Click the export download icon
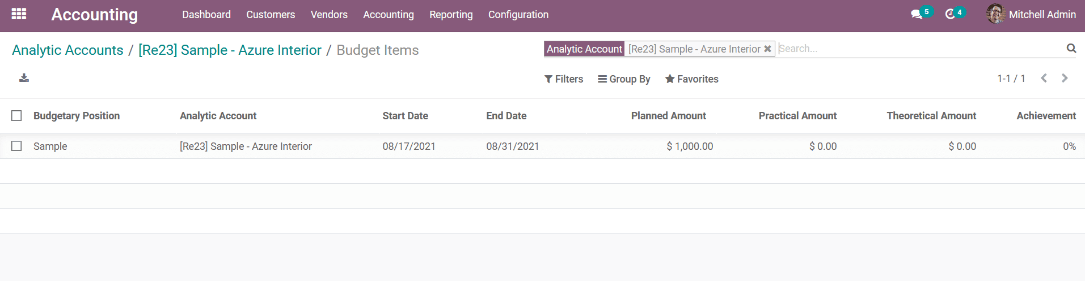1085x281 pixels. click(x=24, y=78)
